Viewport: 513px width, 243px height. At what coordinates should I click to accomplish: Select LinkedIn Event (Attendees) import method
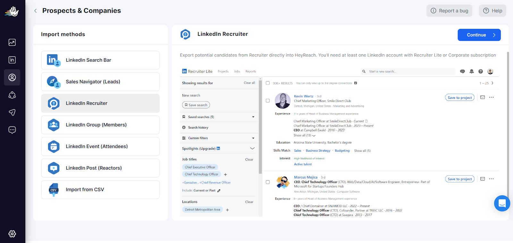(x=100, y=147)
